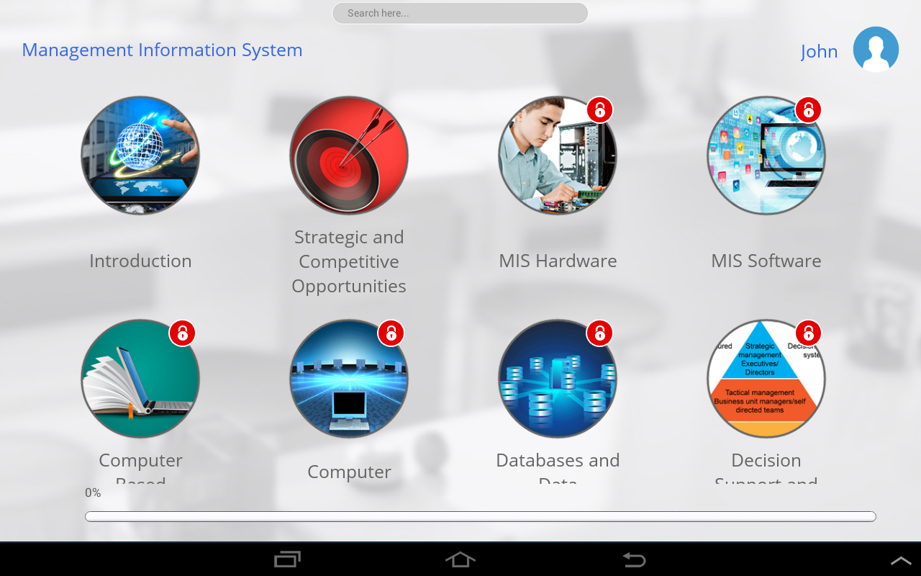Tap the lock badge on MIS Hardware
The image size is (921, 576).
(600, 110)
